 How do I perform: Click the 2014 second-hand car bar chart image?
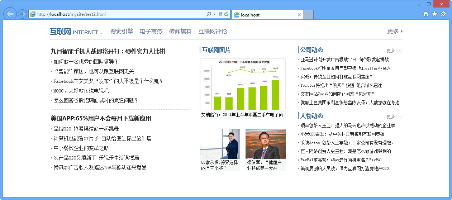pyautogui.click(x=242, y=85)
